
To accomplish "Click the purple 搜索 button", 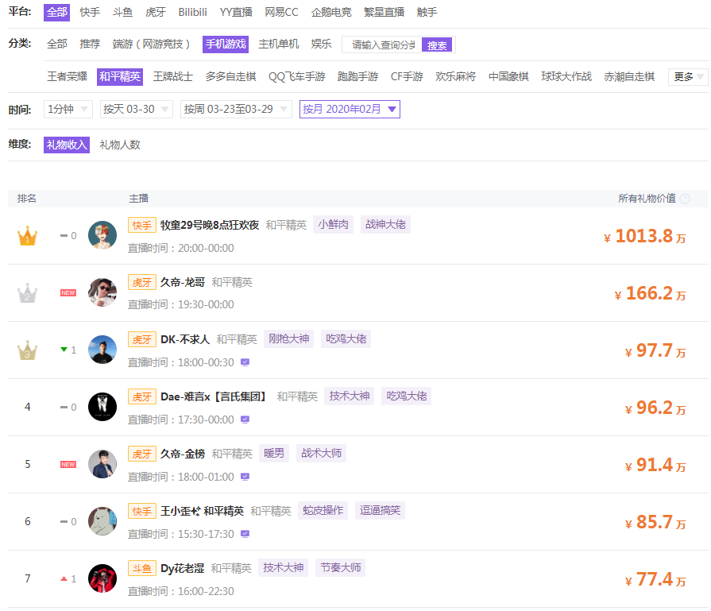I will pos(437,45).
